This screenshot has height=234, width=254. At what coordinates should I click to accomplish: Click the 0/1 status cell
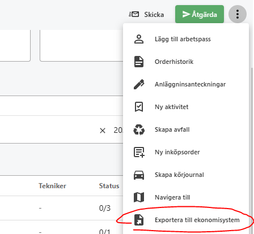pyautogui.click(x=104, y=231)
